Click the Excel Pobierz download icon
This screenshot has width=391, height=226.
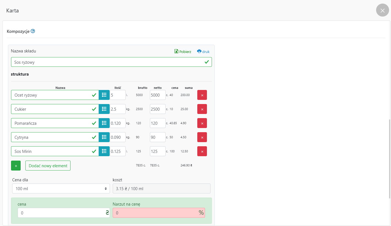(x=176, y=51)
